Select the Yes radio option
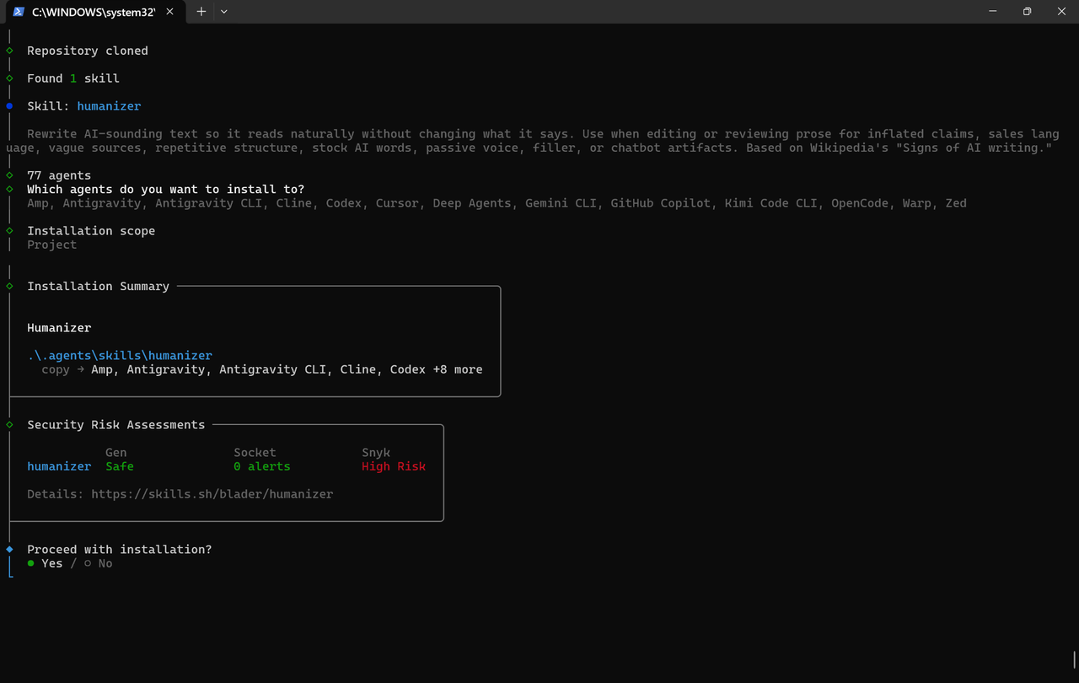This screenshot has height=683, width=1079. [45, 563]
